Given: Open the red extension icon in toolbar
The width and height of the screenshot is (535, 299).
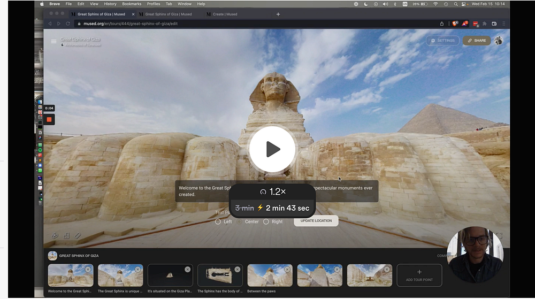Looking at the screenshot, I should tap(476, 24).
